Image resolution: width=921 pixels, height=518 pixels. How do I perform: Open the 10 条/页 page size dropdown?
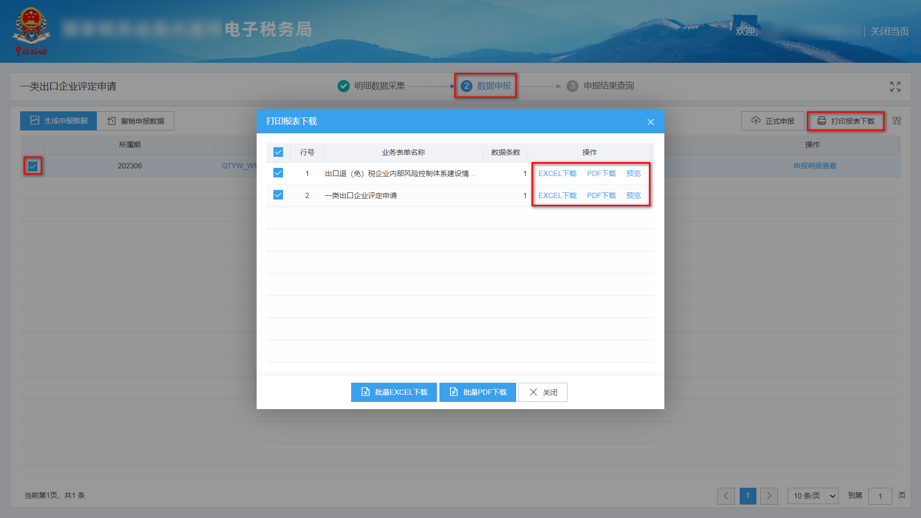pyautogui.click(x=813, y=496)
